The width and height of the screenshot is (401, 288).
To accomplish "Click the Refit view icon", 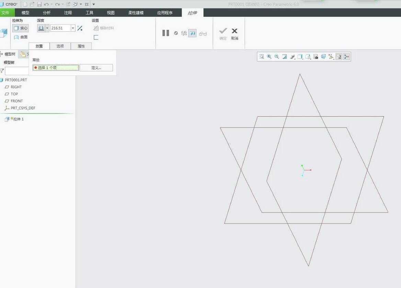I will click(261, 57).
